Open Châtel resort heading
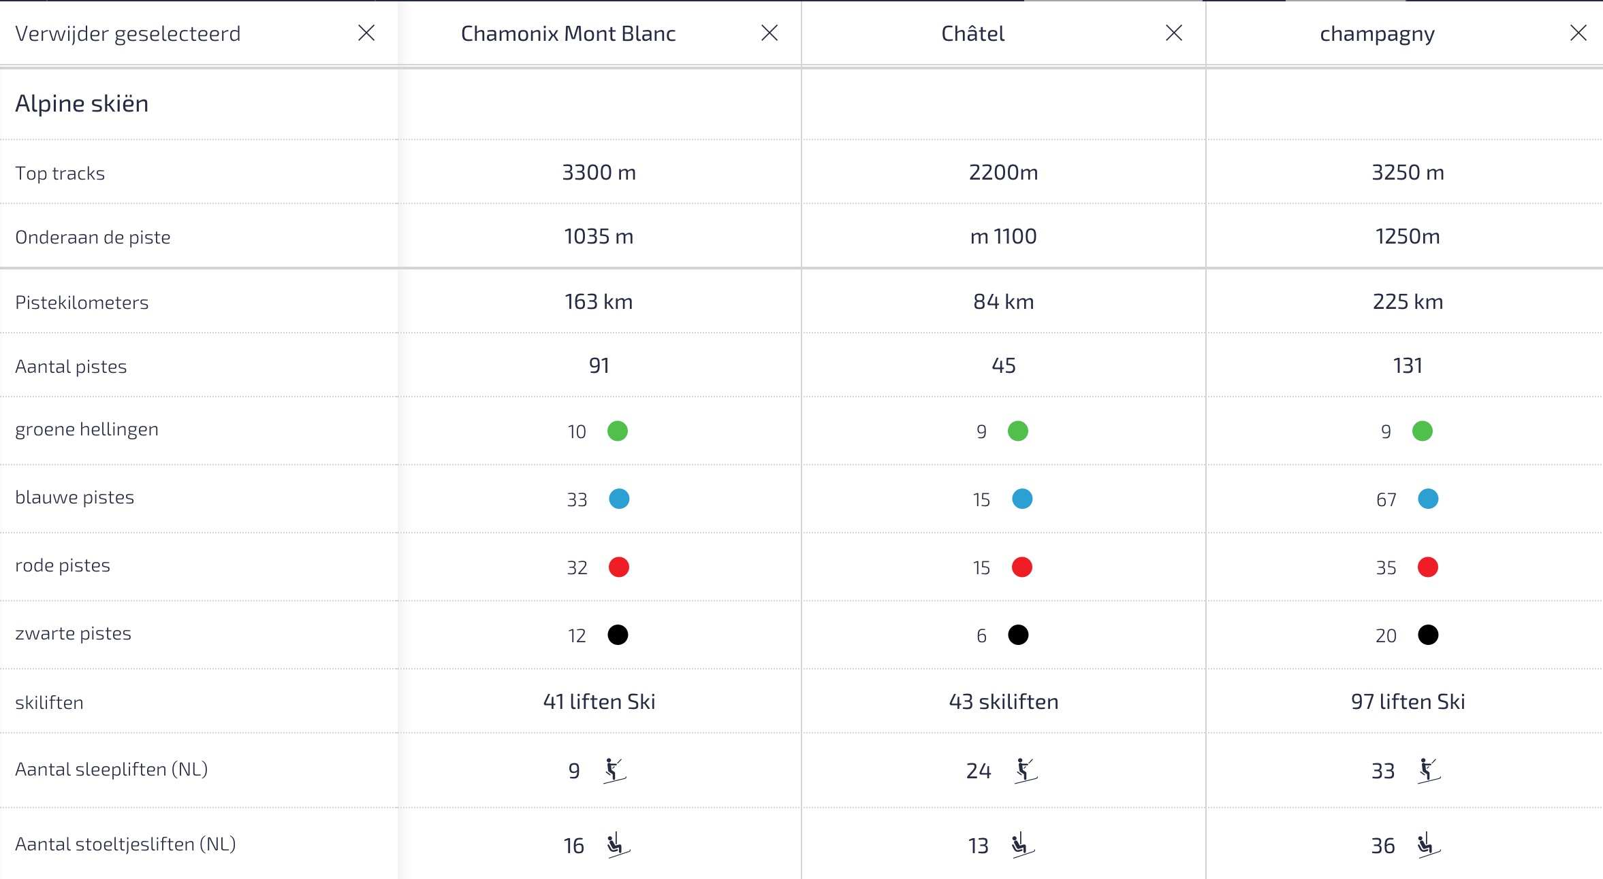The height and width of the screenshot is (879, 1603). pos(972,33)
